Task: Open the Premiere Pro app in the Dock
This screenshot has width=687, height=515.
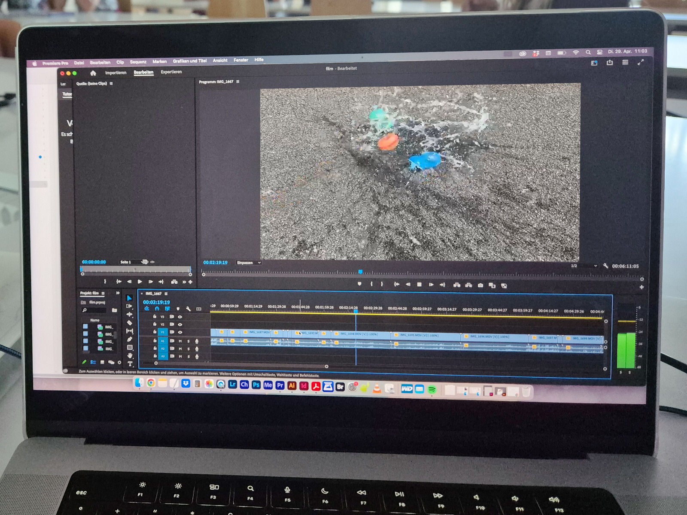Action: tap(280, 385)
